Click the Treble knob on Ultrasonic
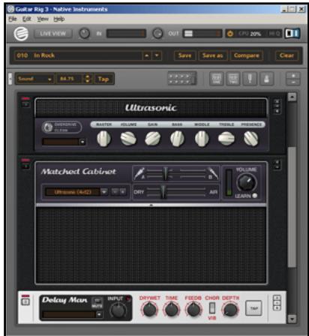 pyautogui.click(x=226, y=139)
